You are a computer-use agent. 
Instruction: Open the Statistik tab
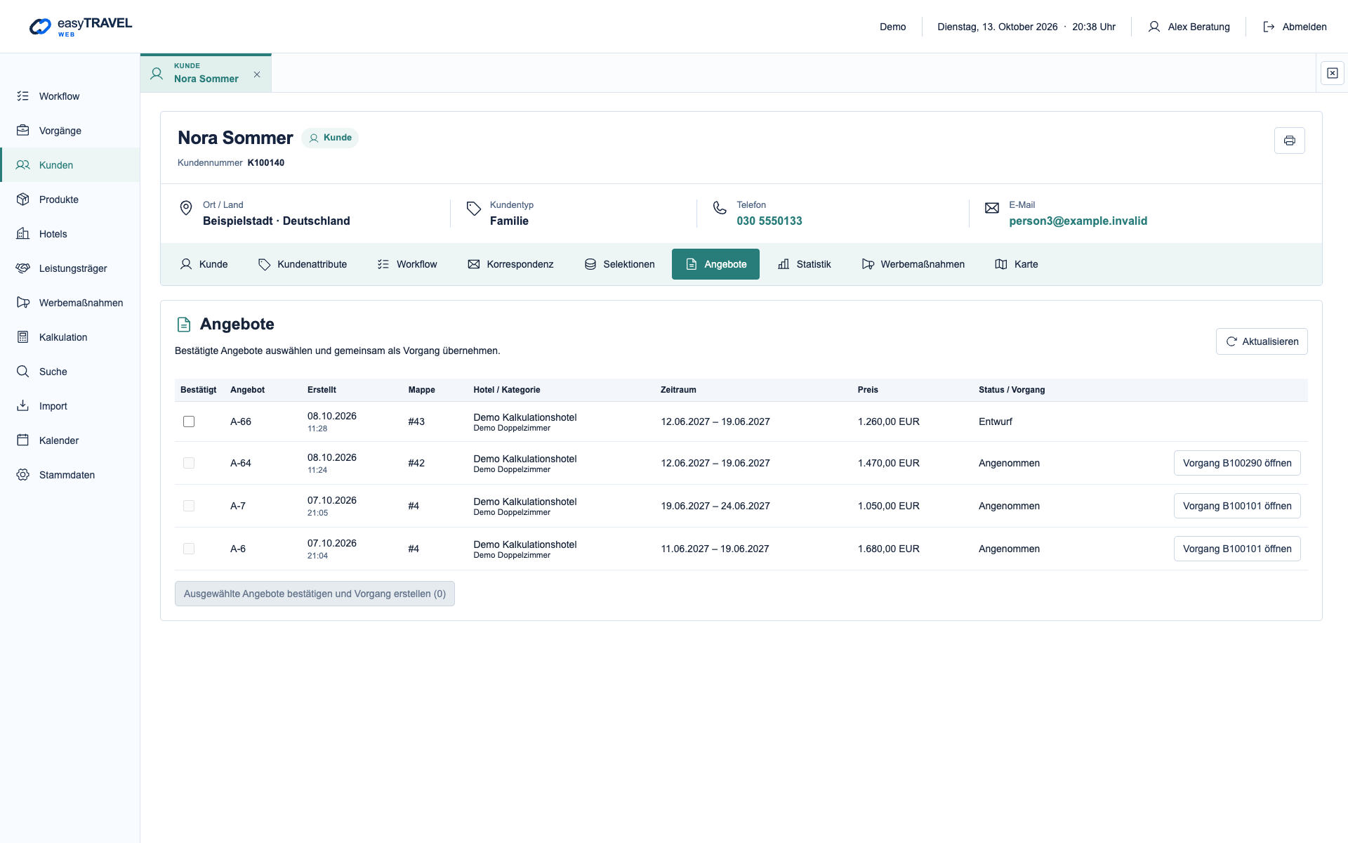tap(805, 264)
